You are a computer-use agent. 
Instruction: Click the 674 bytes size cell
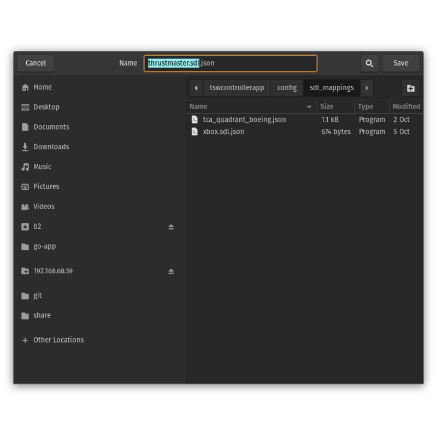(x=336, y=132)
